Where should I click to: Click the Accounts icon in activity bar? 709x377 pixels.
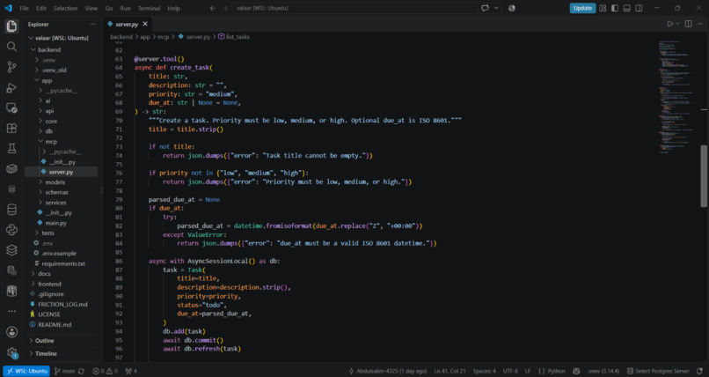11,332
